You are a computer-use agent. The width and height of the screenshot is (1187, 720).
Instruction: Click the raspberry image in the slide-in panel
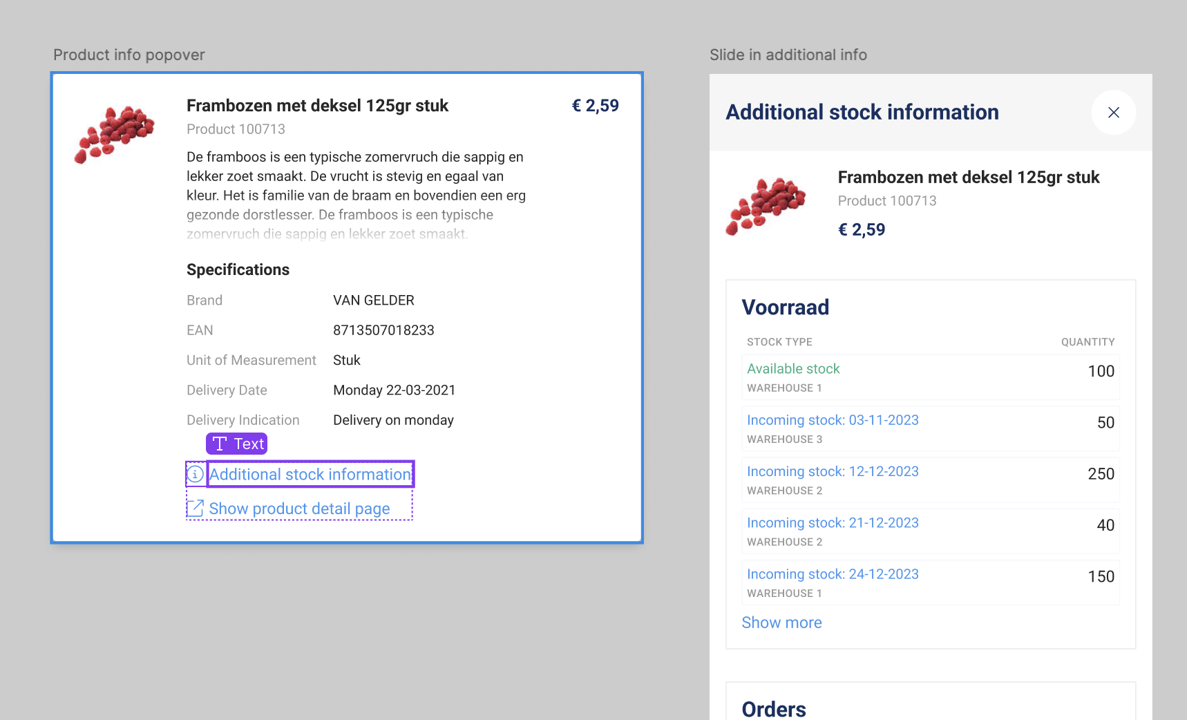click(x=766, y=206)
